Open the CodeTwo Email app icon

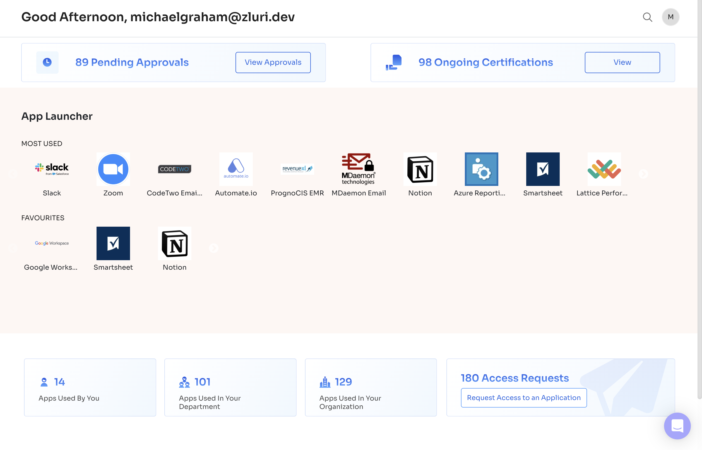coord(175,169)
